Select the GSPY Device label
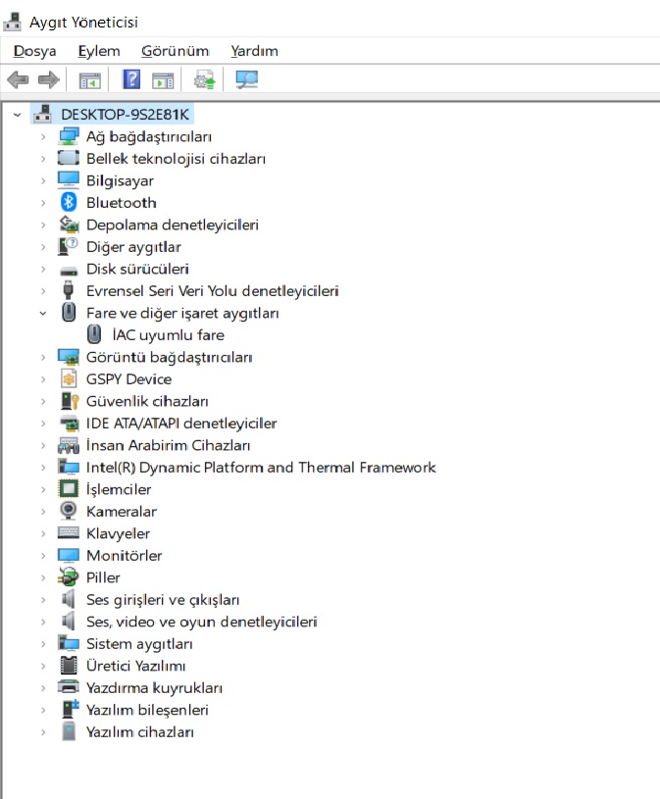This screenshot has width=660, height=799. pyautogui.click(x=128, y=379)
